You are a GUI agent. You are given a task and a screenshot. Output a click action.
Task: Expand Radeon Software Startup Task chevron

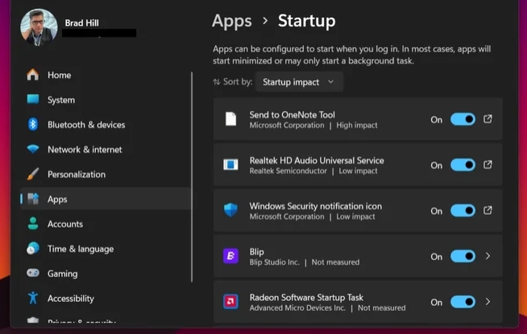[488, 302]
